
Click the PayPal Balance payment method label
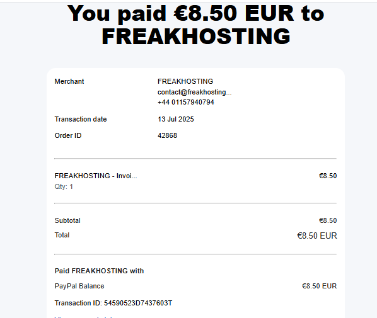(x=79, y=286)
